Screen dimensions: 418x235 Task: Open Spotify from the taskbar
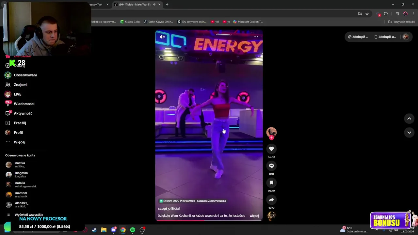coord(133,230)
